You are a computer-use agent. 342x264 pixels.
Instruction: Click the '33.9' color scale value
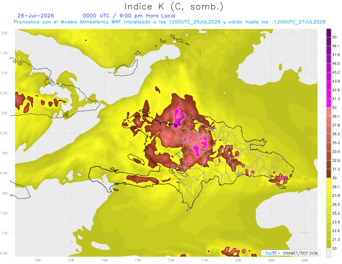coord(336,152)
